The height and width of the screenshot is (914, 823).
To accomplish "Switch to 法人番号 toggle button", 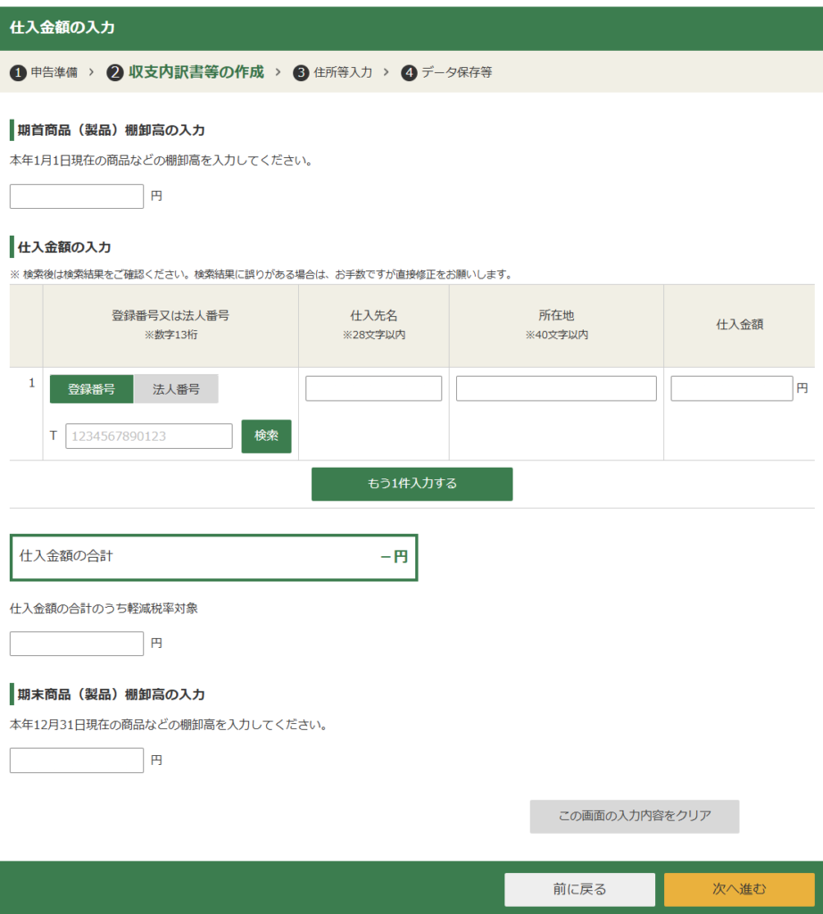I will pyautogui.click(x=176, y=389).
